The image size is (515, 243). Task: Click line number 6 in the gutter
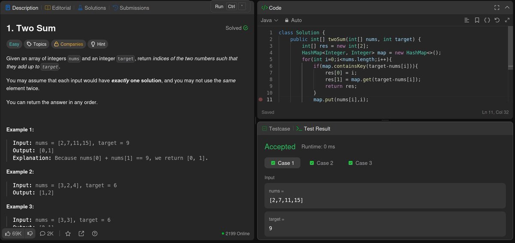[271, 66]
